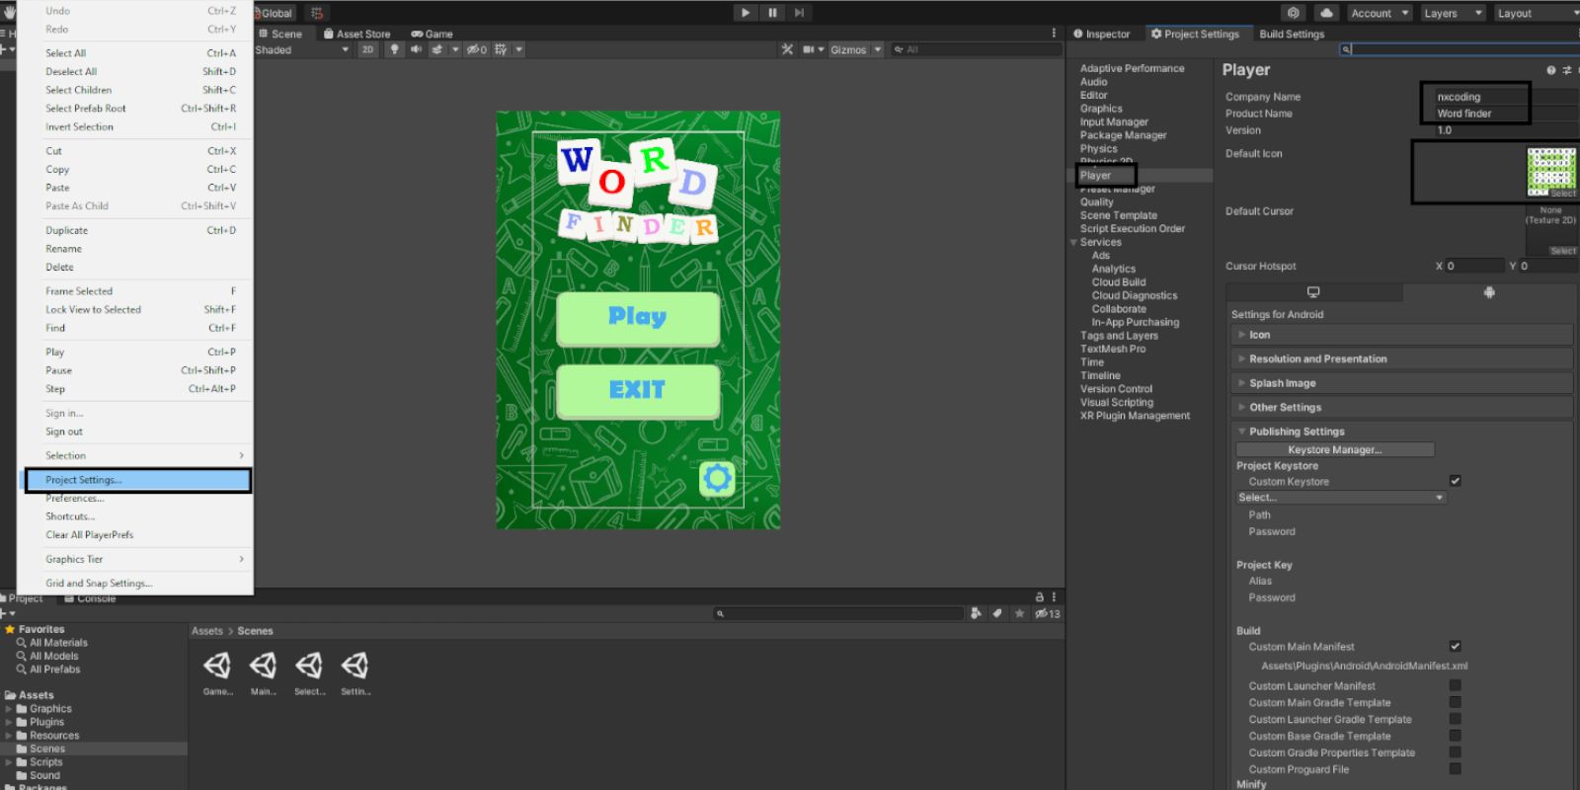1580x790 pixels.
Task: Open the cloud services icon
Action: 1326,13
